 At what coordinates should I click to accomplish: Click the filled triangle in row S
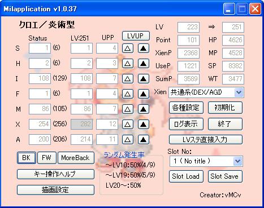tap(144, 48)
